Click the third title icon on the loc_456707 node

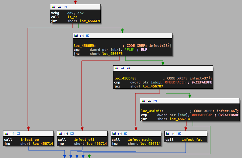coord(155,101)
